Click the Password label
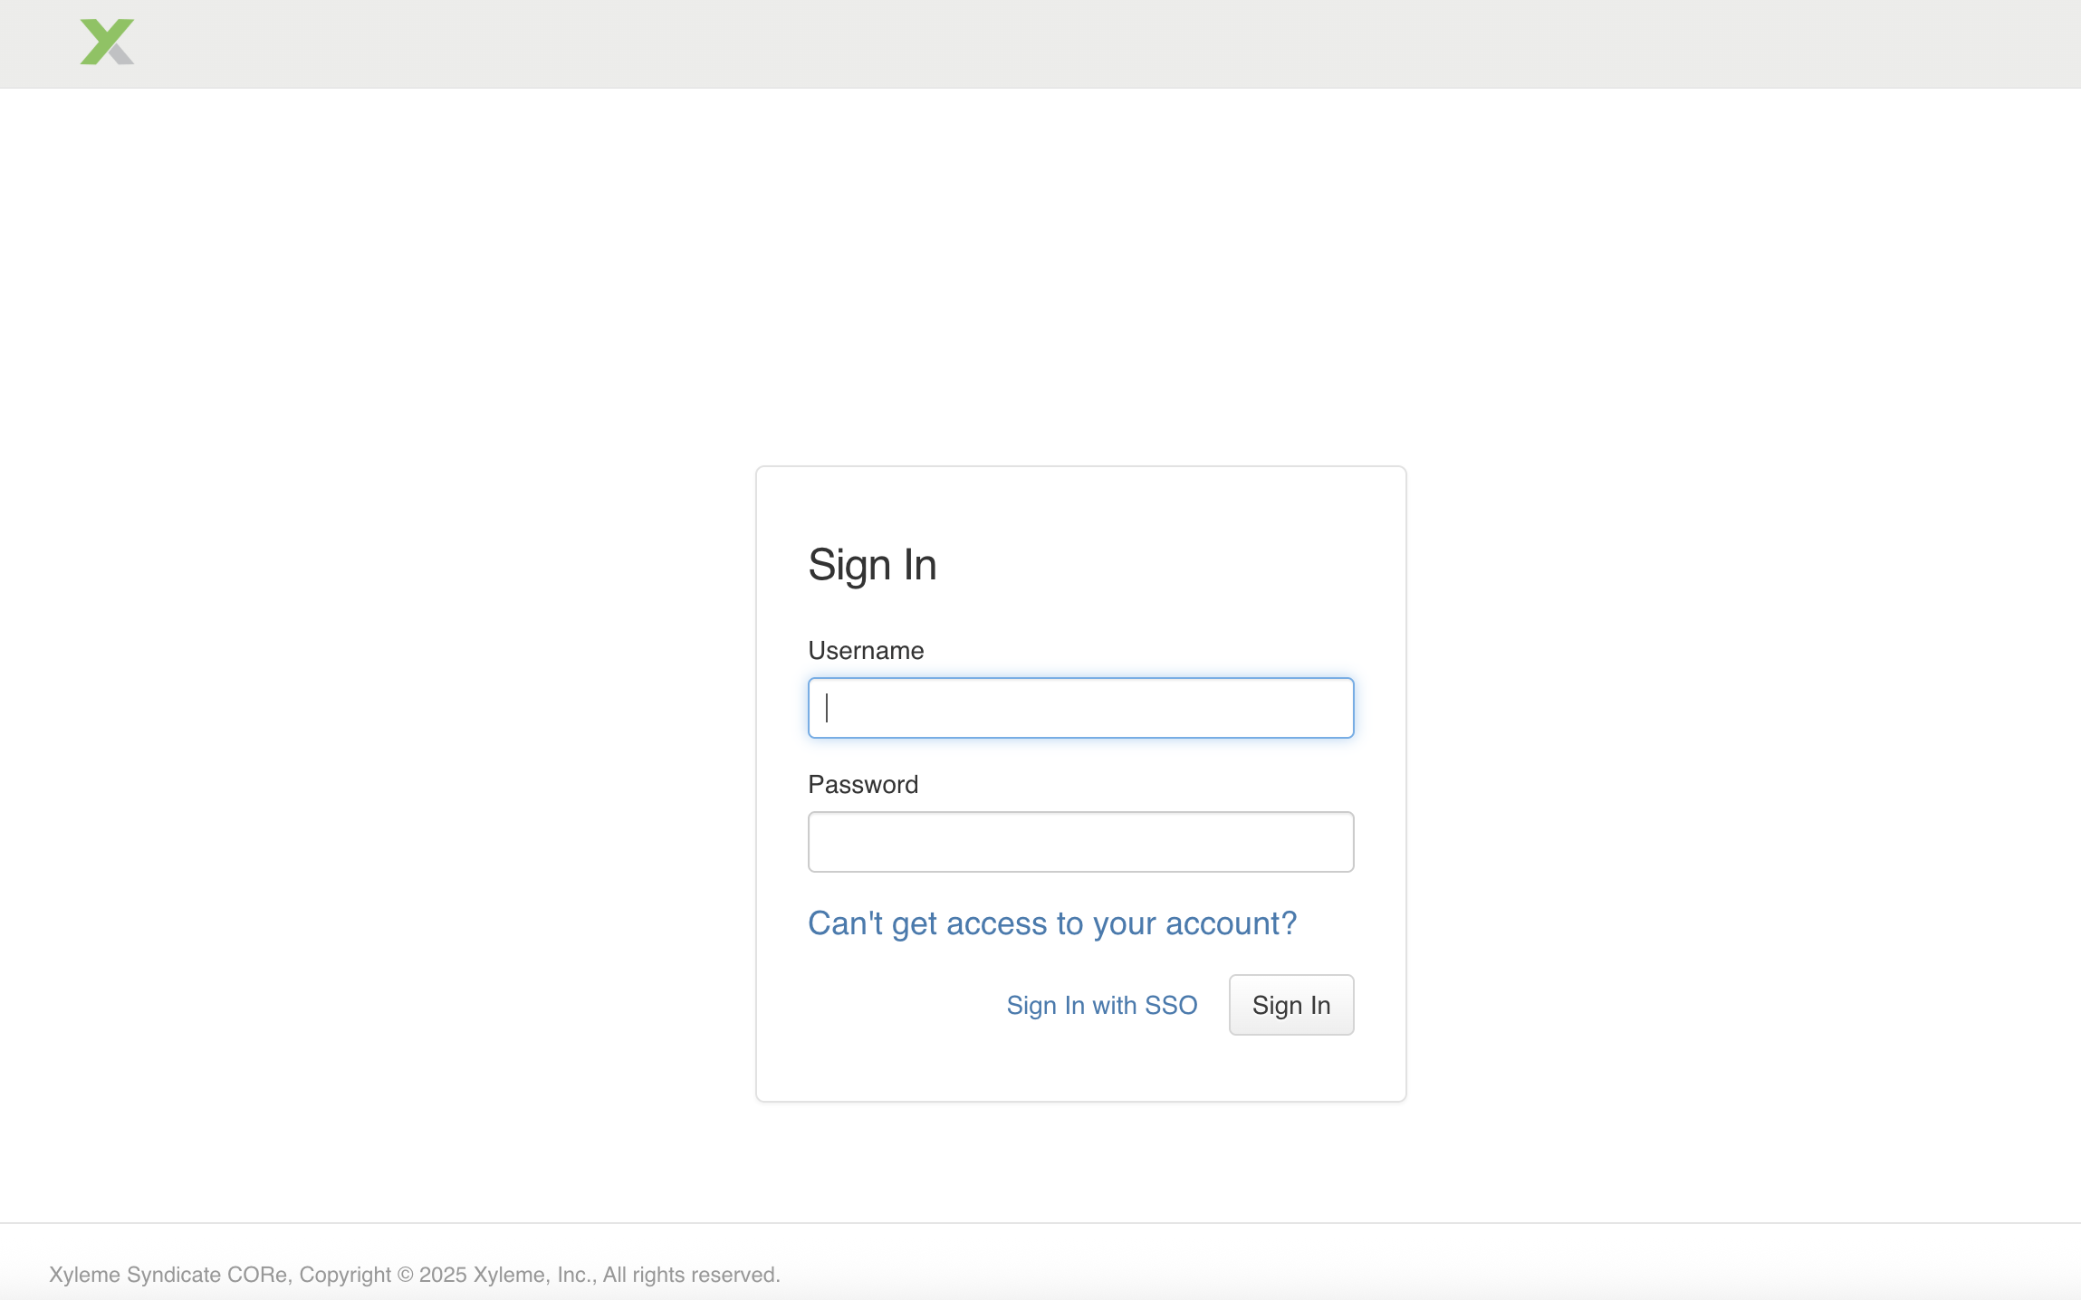 pyautogui.click(x=862, y=784)
